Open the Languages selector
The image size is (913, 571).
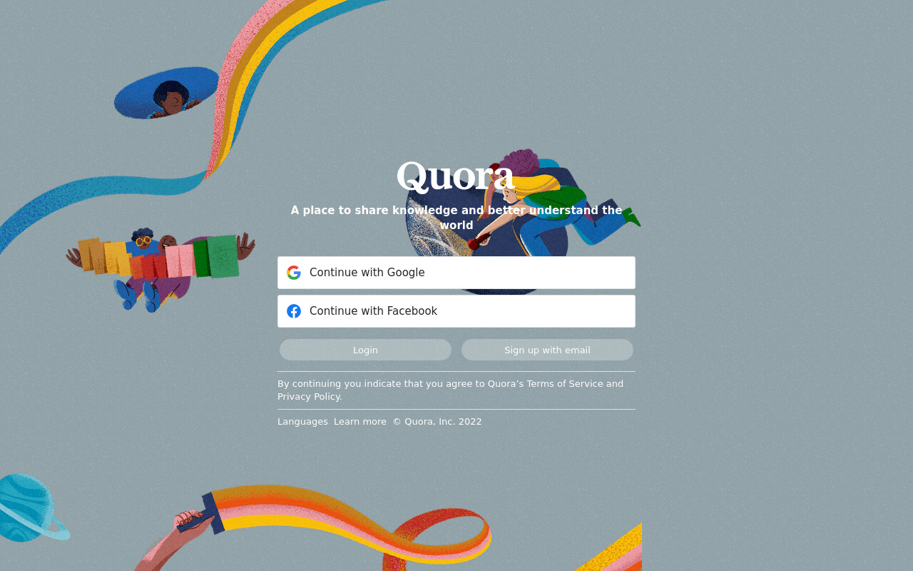click(302, 422)
